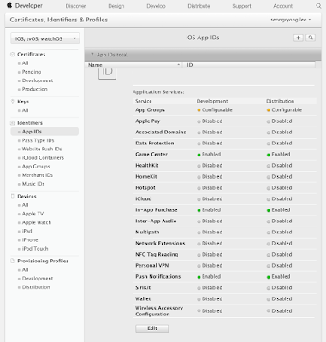Click Game Center service label
Viewport: 326px width, 342px height.
151,155
